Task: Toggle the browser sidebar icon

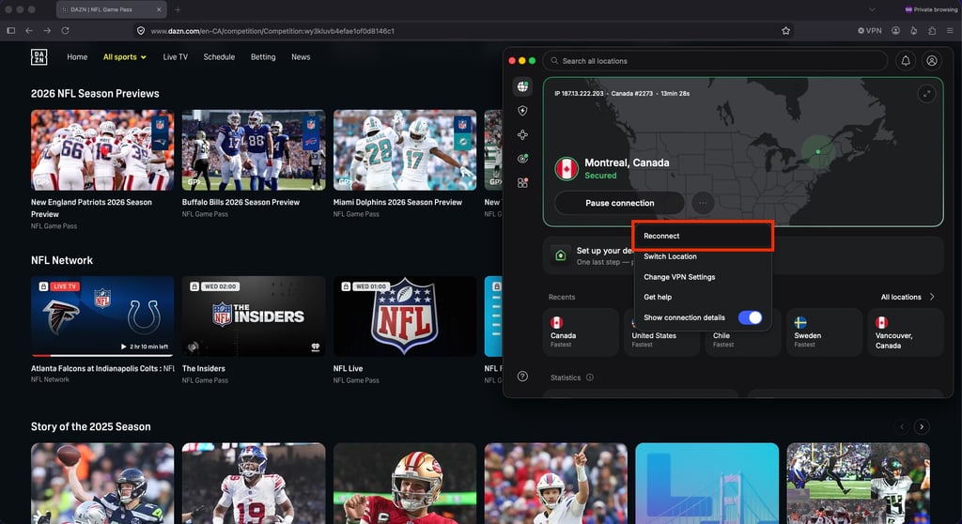Action: 11,31
